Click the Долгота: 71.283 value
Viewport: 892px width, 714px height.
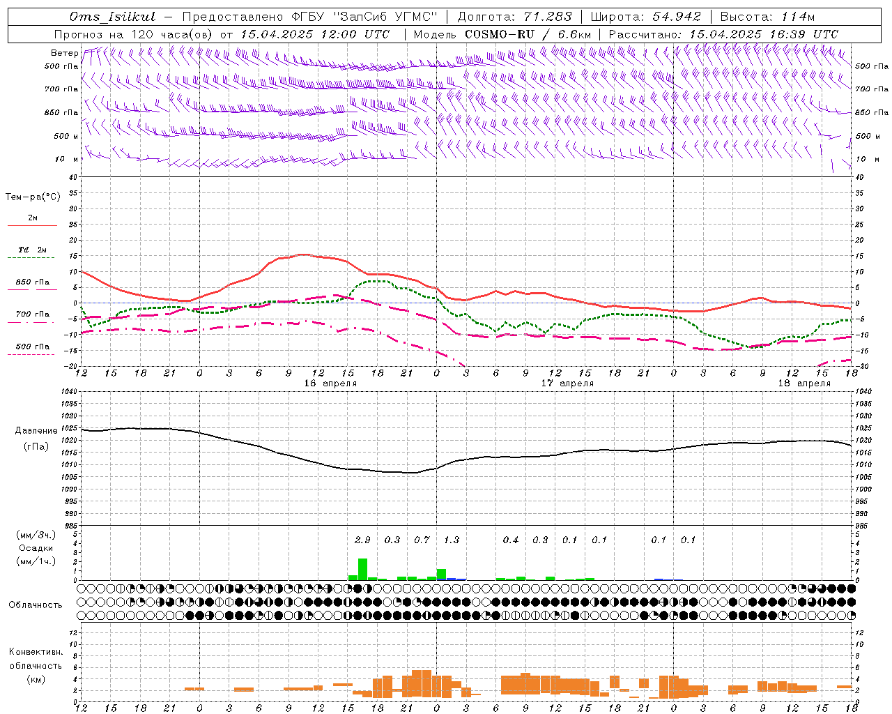point(514,17)
